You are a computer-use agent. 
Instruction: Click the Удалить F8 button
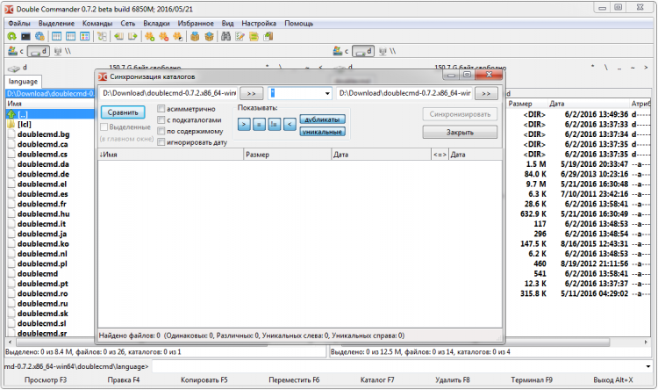click(x=453, y=380)
